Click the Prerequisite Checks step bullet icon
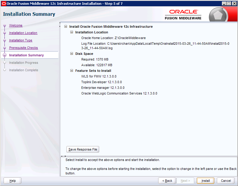 pos(5,48)
